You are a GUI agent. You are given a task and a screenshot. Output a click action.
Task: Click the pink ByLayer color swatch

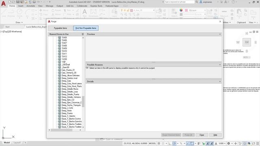[x=186, y=10]
